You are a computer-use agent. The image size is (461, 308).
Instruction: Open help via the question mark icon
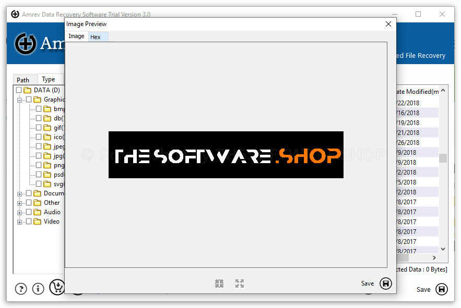(x=20, y=288)
